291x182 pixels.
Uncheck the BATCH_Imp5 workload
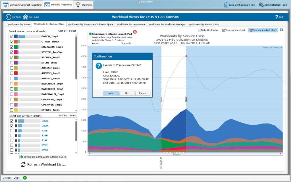click(12, 36)
